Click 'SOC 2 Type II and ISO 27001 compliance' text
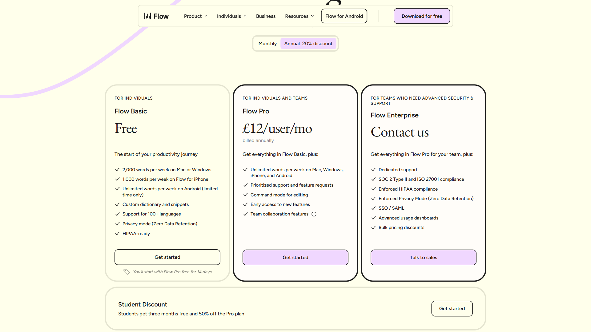The image size is (591, 332). tap(421, 179)
